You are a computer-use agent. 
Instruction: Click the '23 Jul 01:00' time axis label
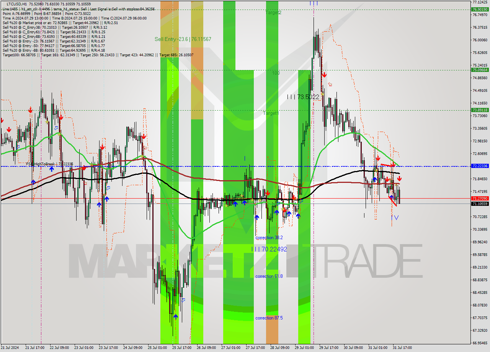pos(83,348)
